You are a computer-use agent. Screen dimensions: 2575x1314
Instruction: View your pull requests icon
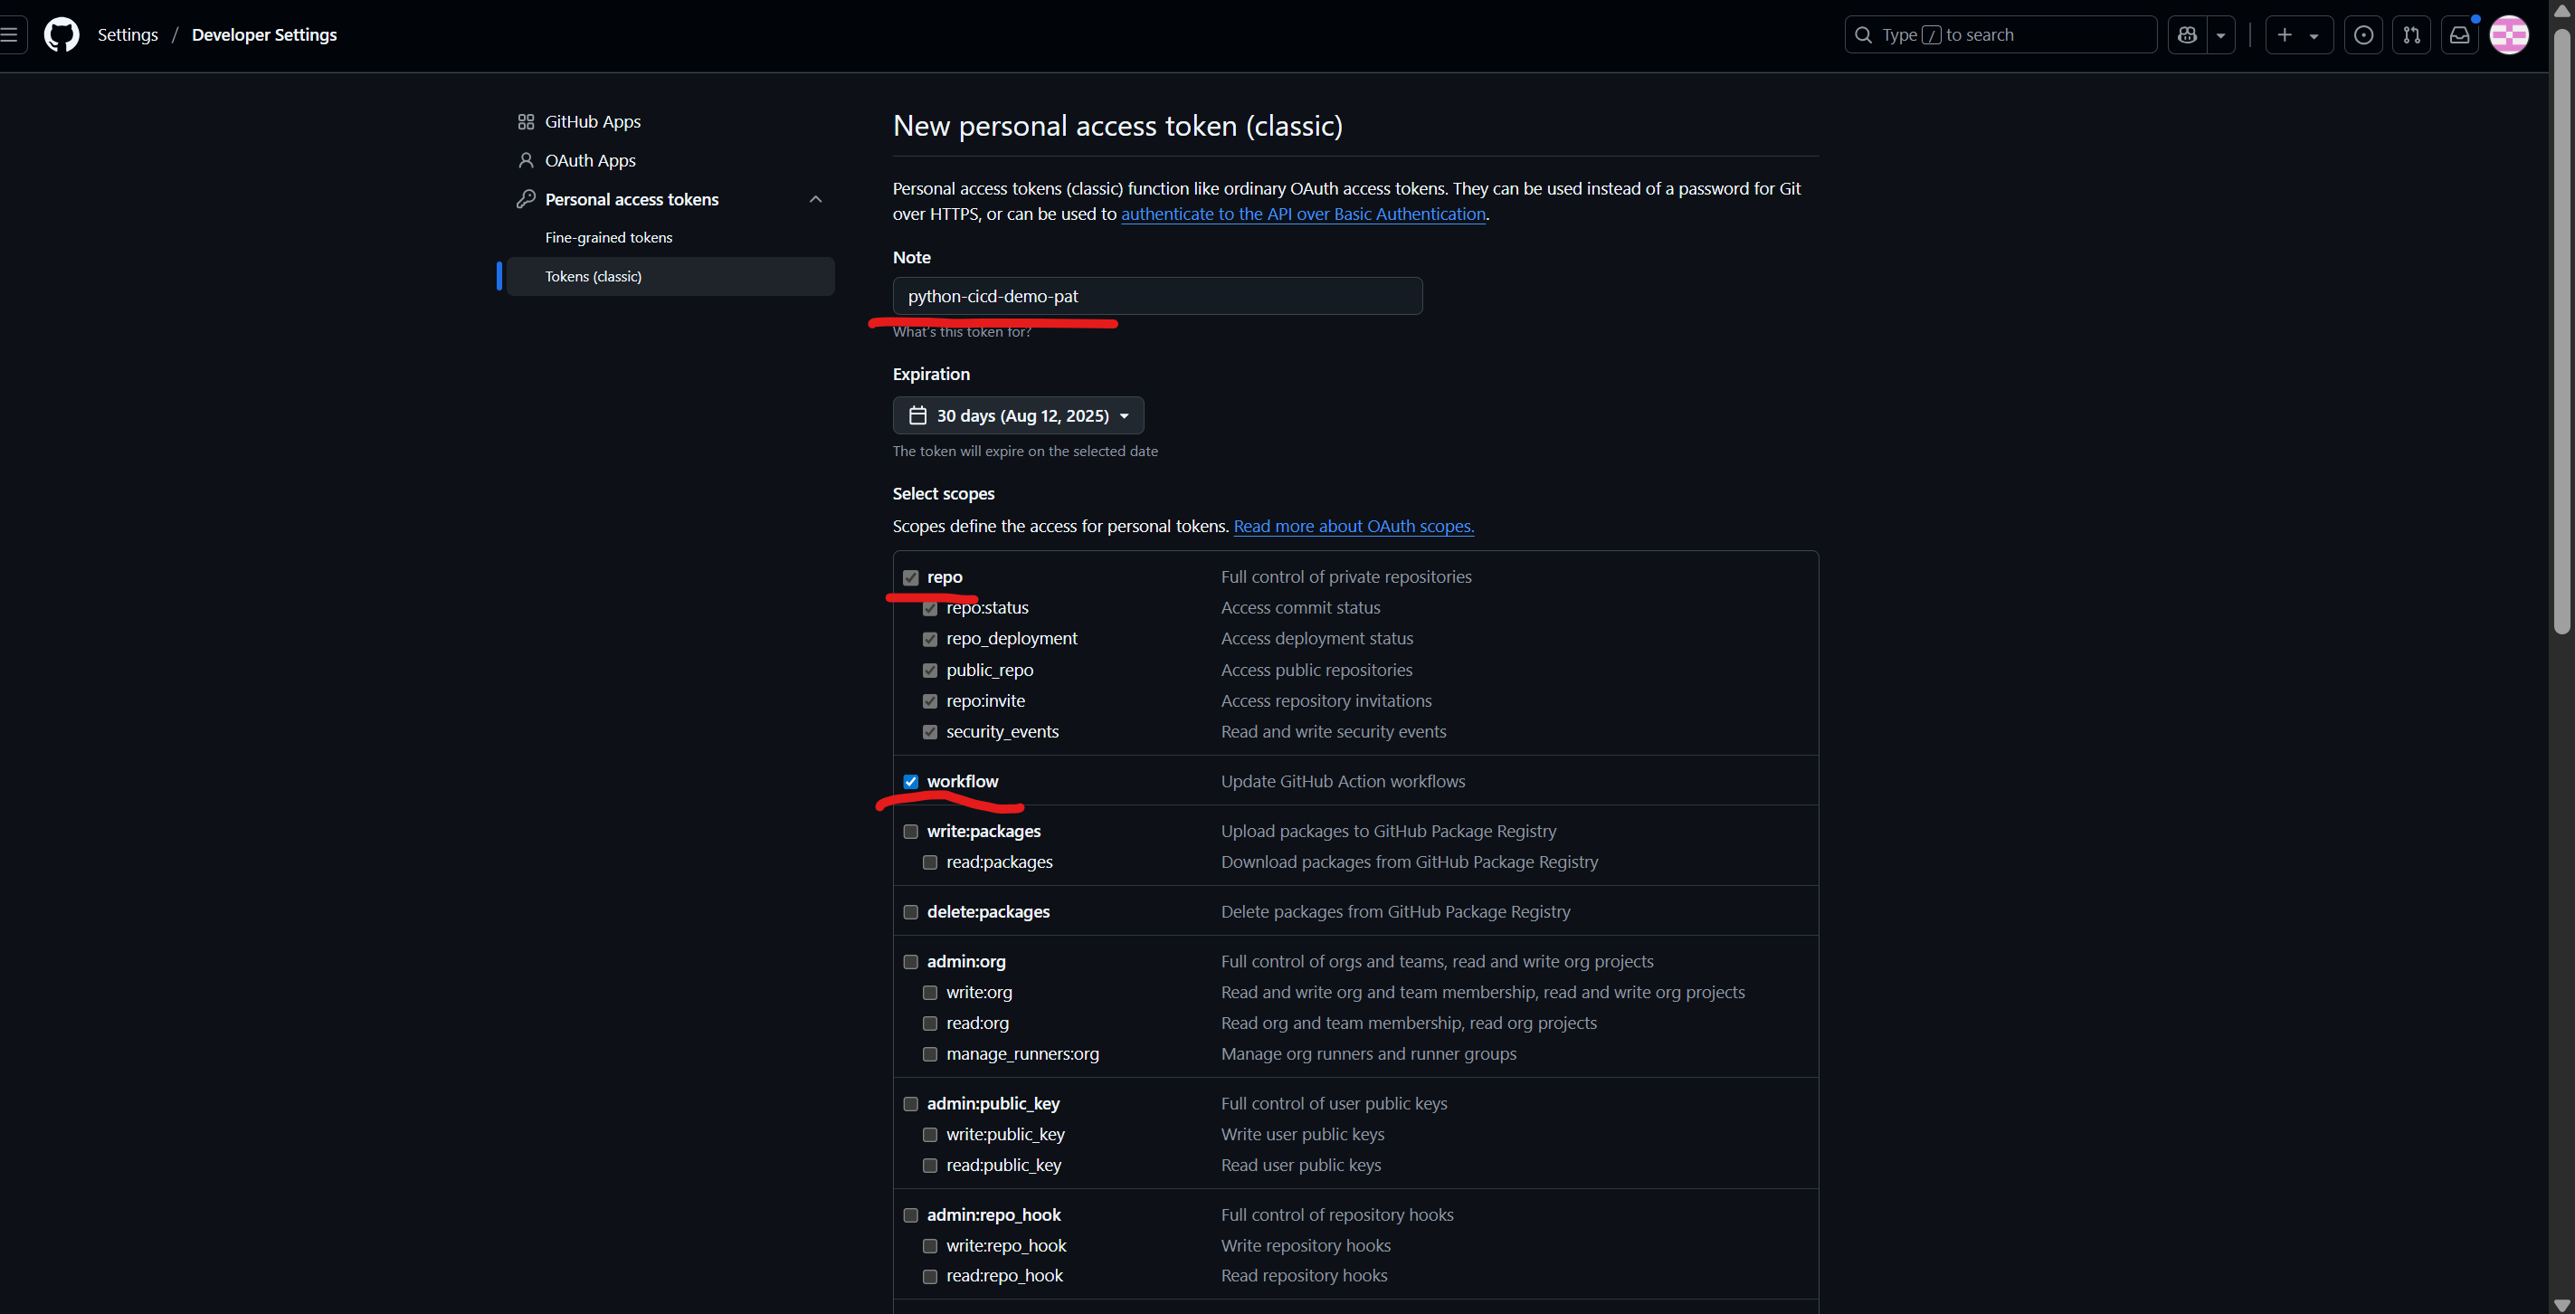2411,34
